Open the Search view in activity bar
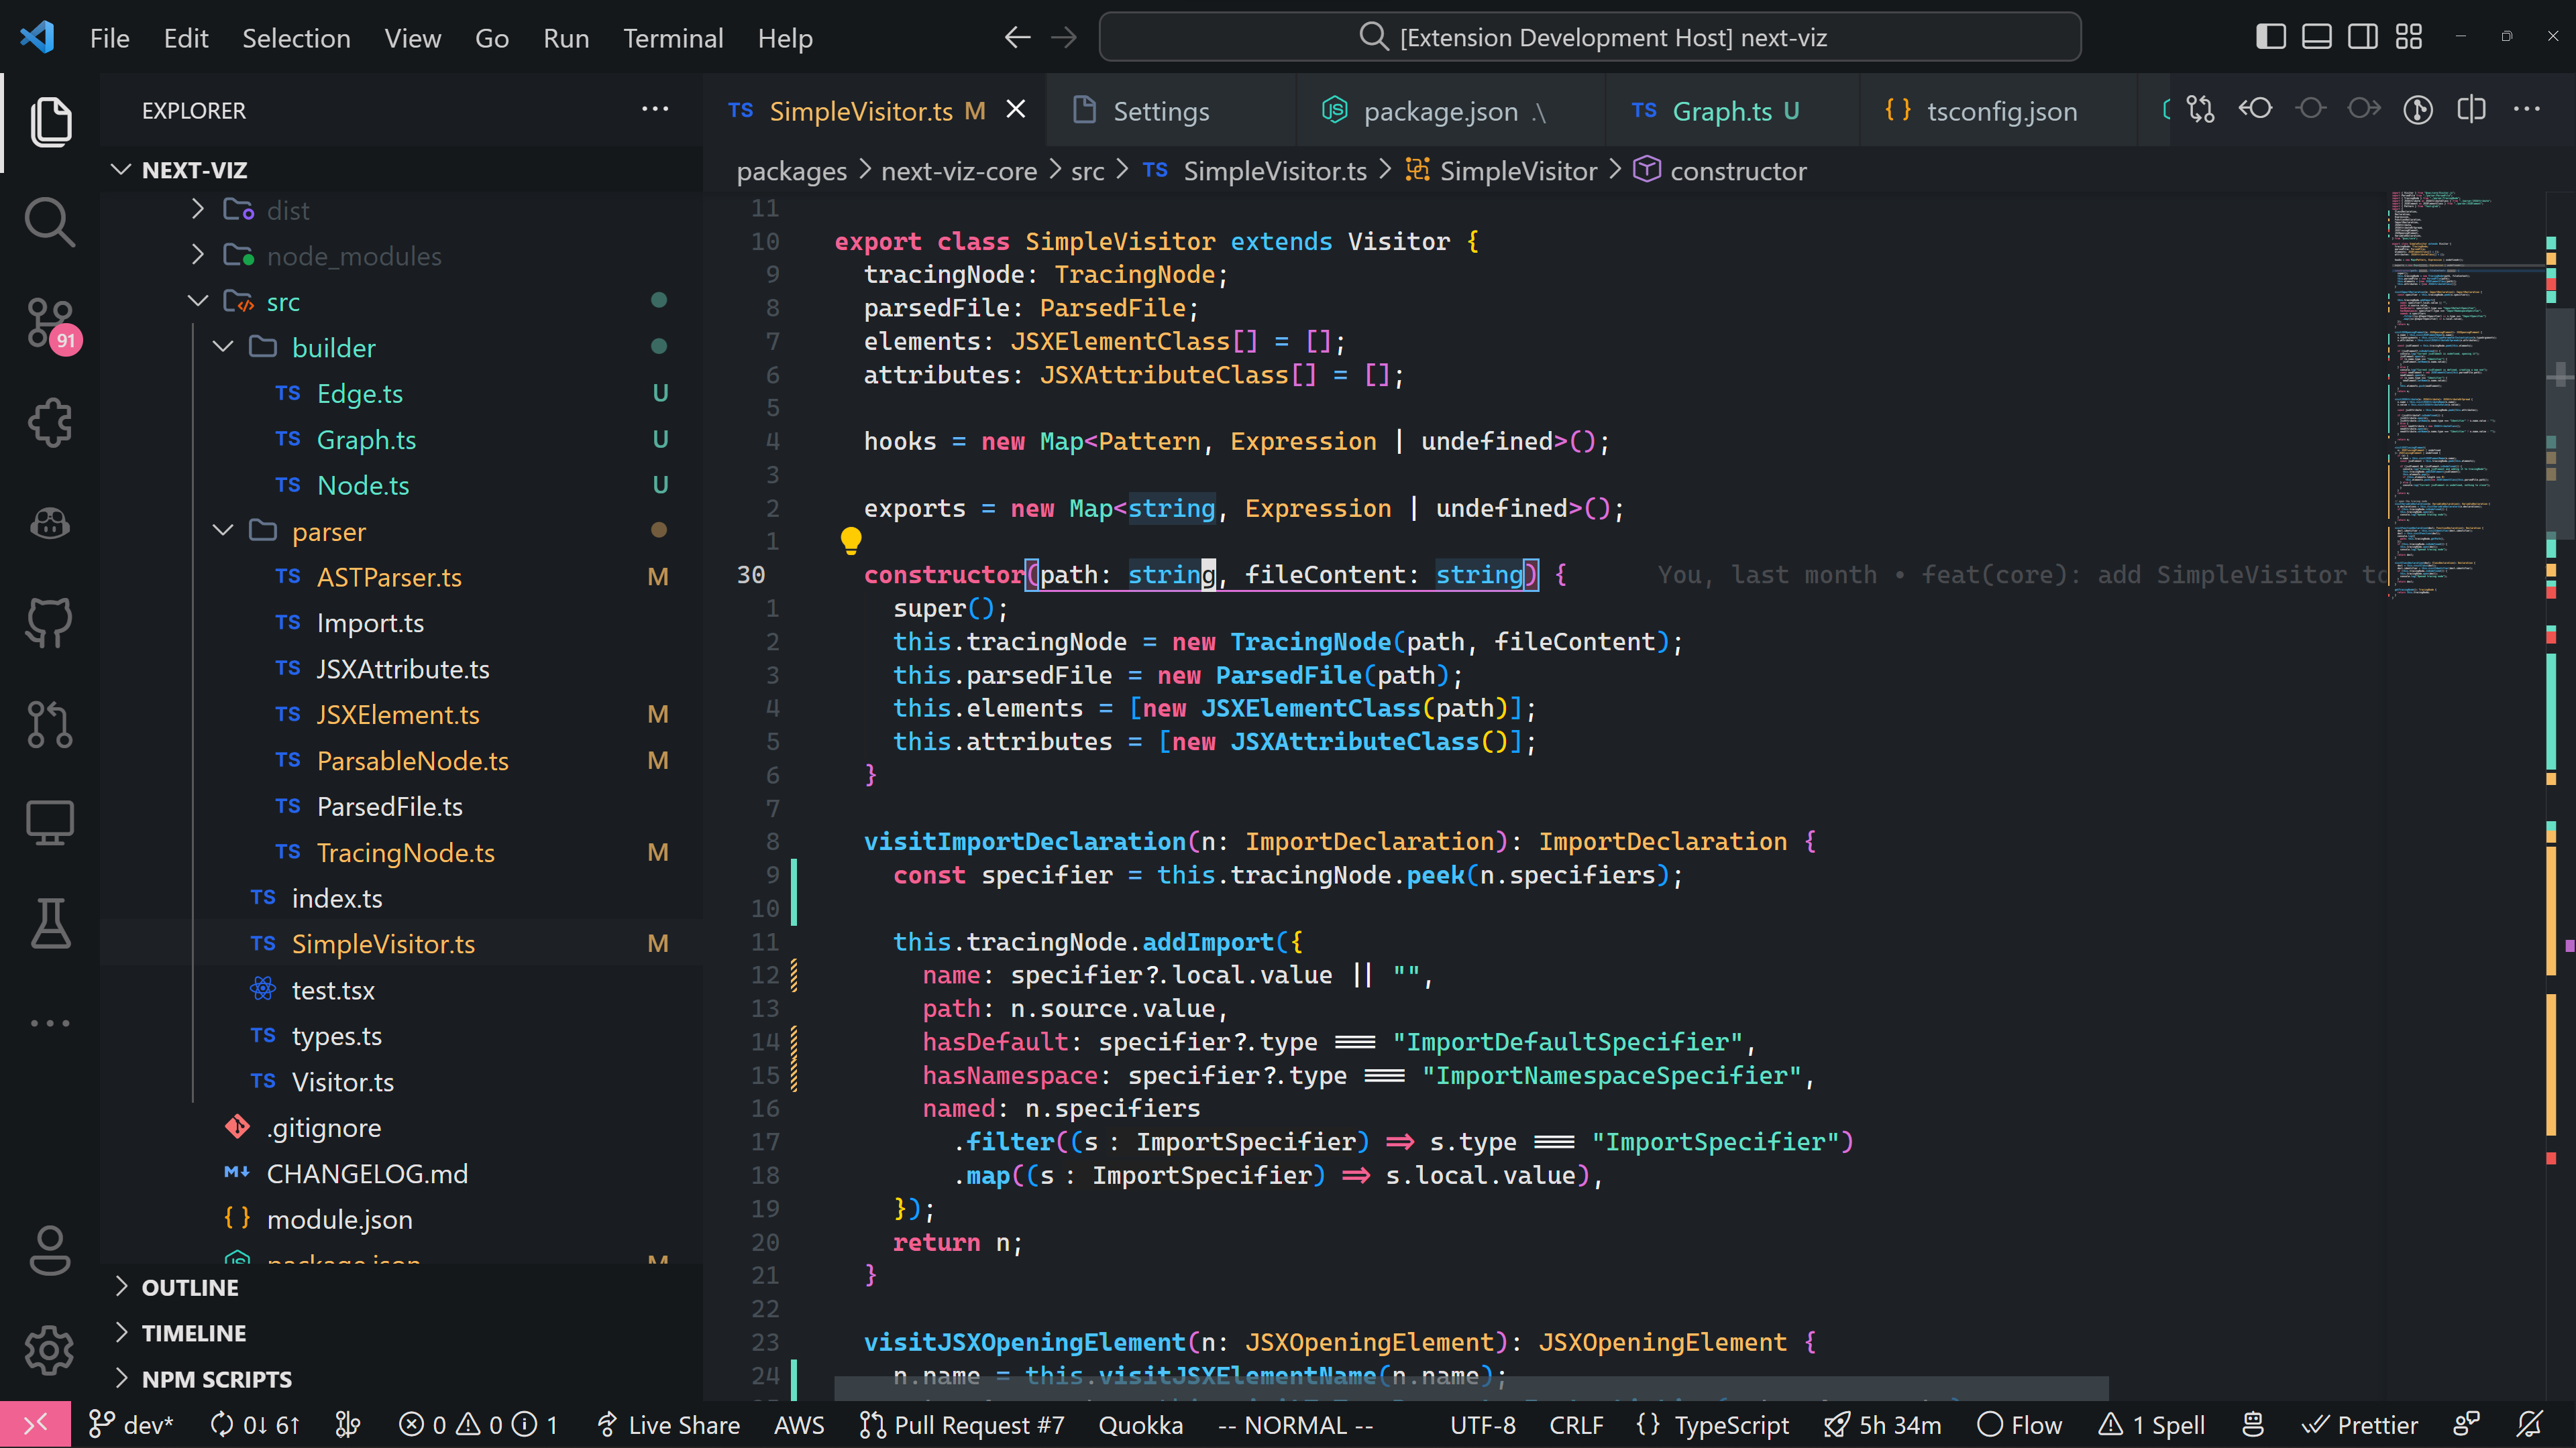 pyautogui.click(x=49, y=221)
